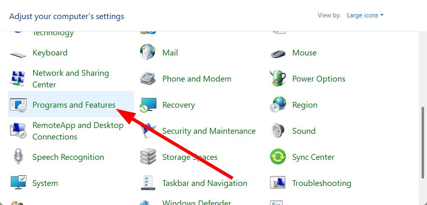Open the Region globe icon
Screen dimensions: 427x205
tap(278, 105)
